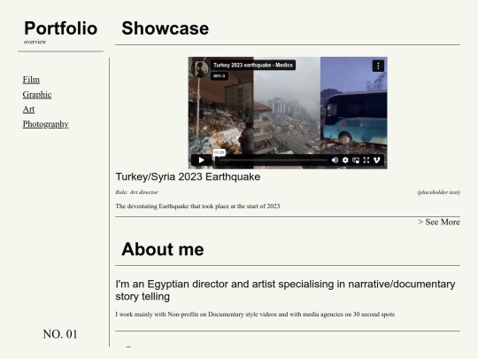Click the Showcase heading
Image resolution: width=478 pixels, height=359 pixels.
[166, 28]
